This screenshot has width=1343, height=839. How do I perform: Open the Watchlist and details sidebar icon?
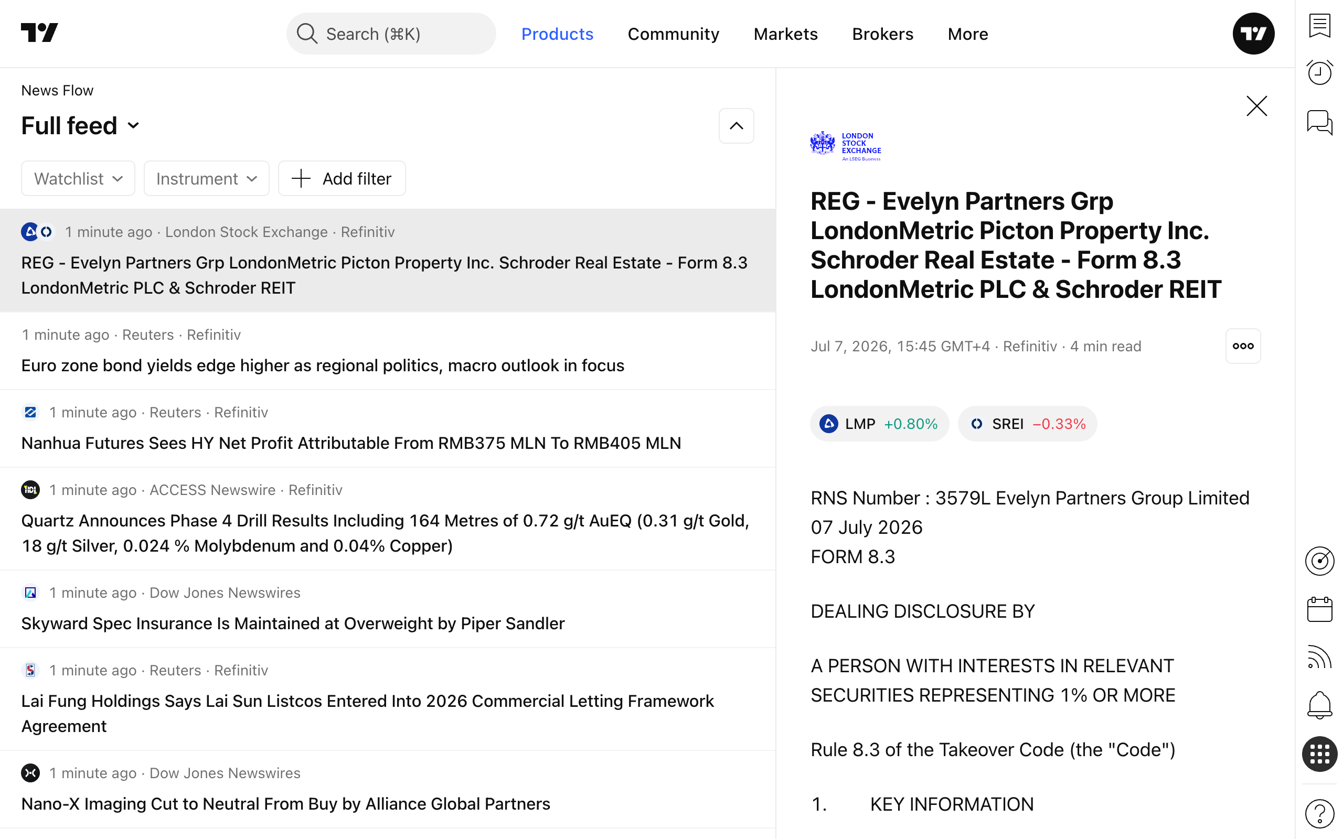[1319, 26]
